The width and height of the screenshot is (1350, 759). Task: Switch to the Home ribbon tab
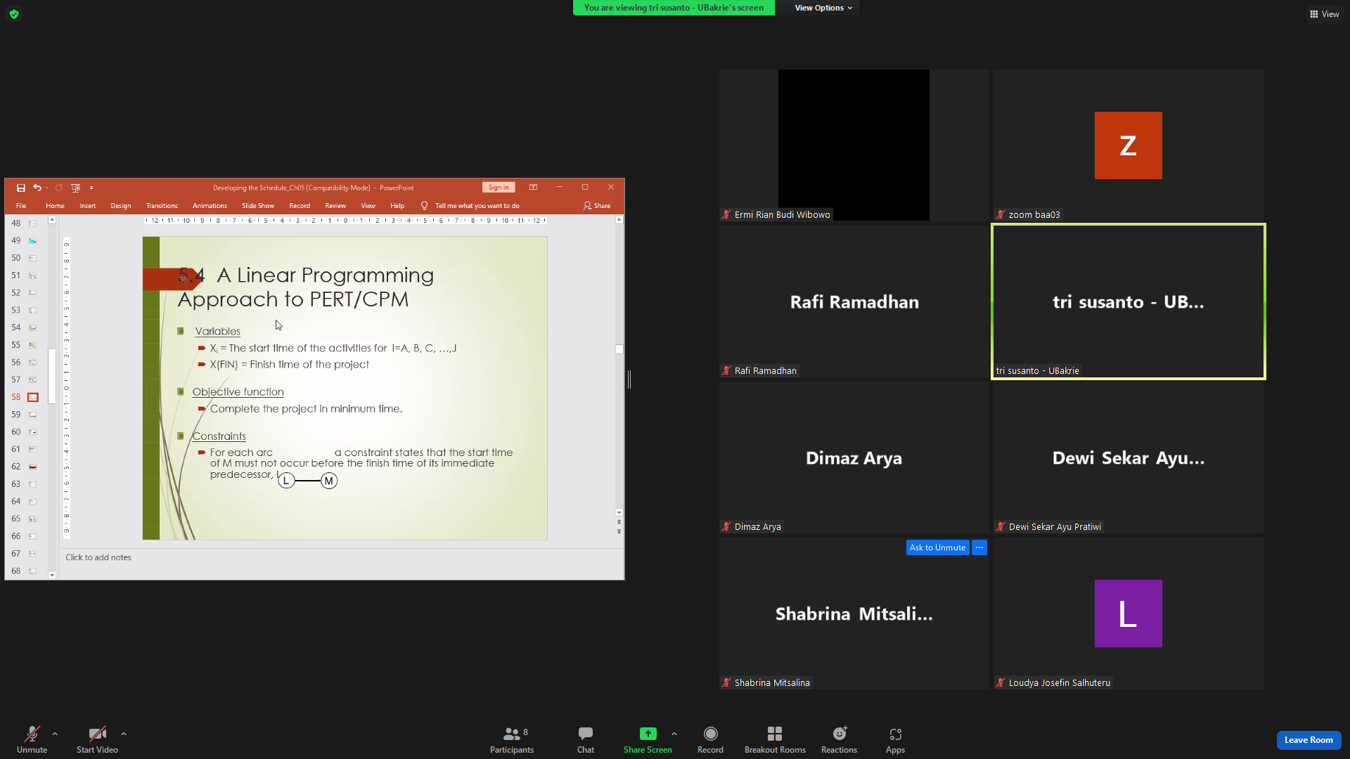55,206
